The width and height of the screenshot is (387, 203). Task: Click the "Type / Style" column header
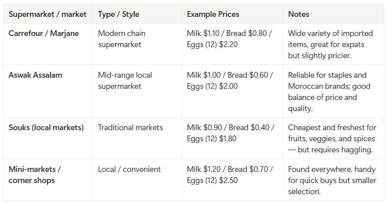point(119,14)
